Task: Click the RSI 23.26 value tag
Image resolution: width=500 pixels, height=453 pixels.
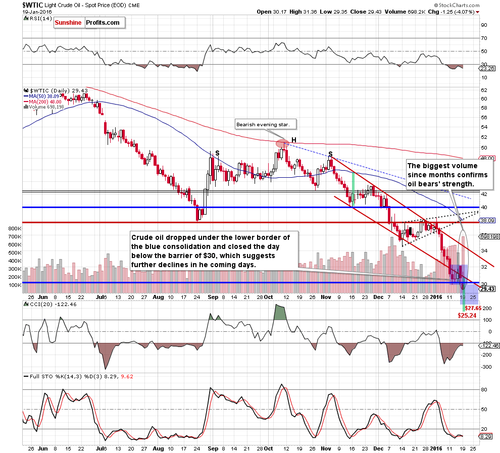Action: coord(487,68)
